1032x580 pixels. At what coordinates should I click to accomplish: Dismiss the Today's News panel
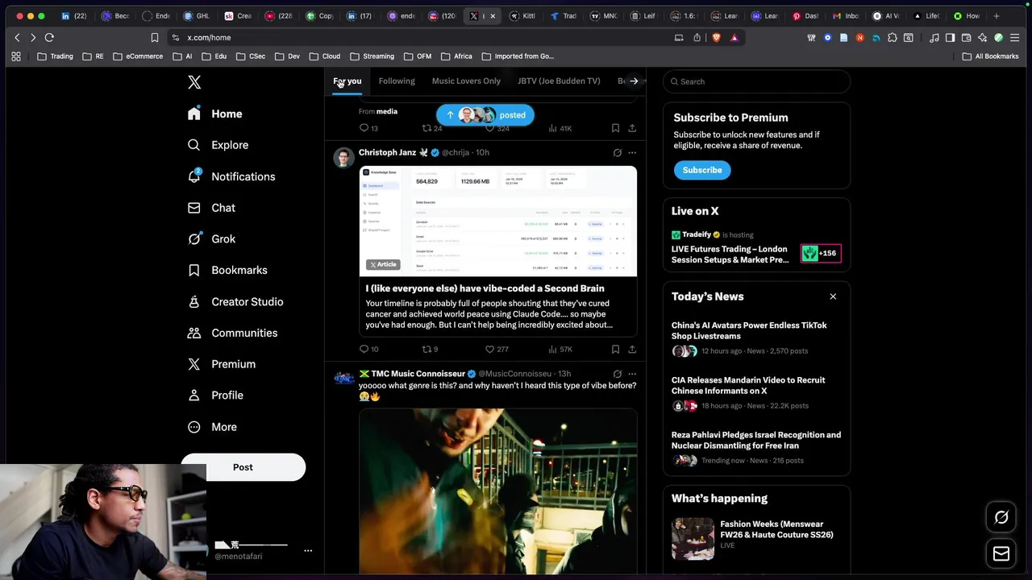pos(833,296)
